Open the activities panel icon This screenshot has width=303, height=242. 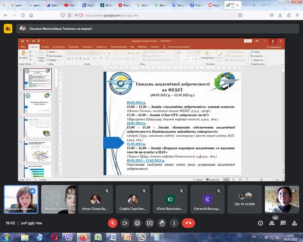[x=294, y=223]
